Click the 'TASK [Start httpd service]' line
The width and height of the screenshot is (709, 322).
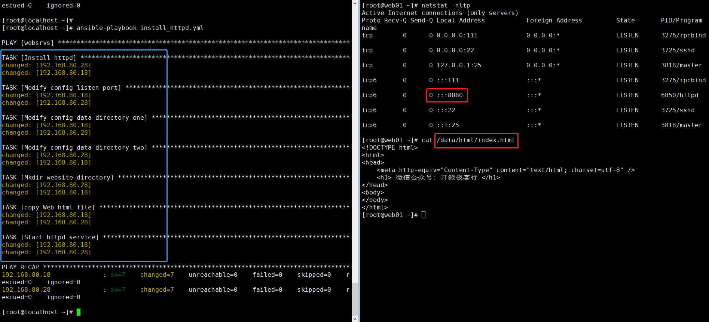coord(176,237)
